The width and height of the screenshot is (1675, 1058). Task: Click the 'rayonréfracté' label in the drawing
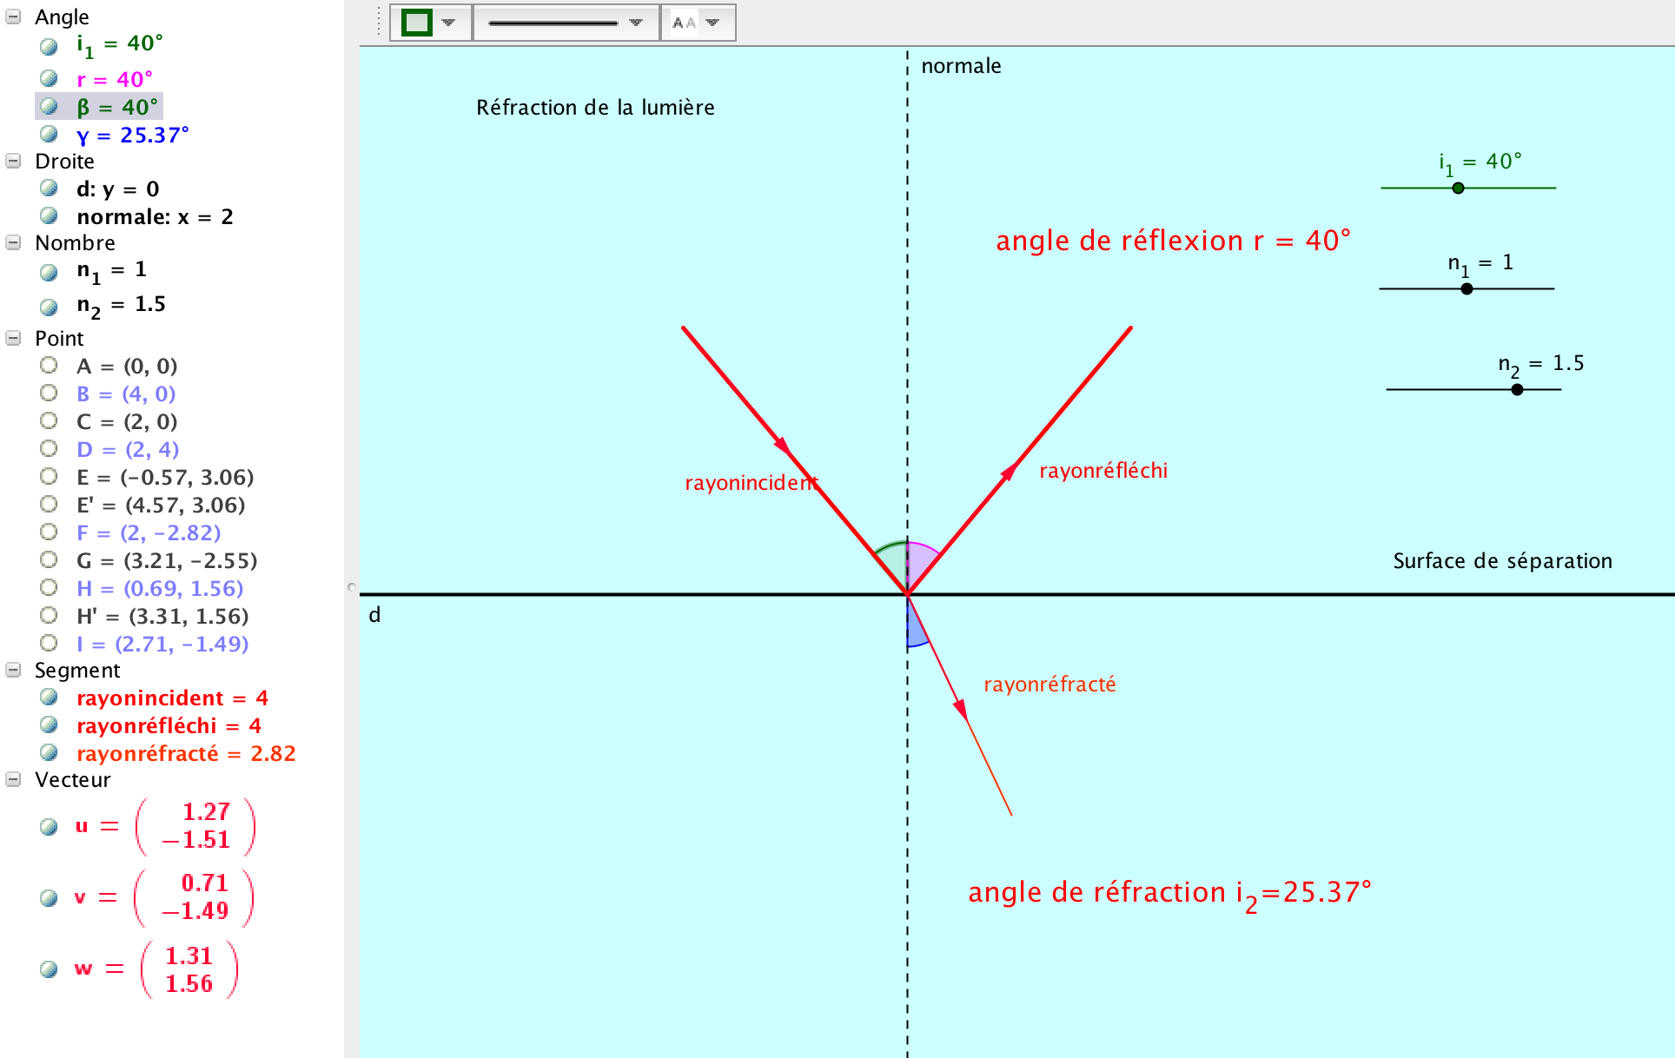click(x=1049, y=684)
